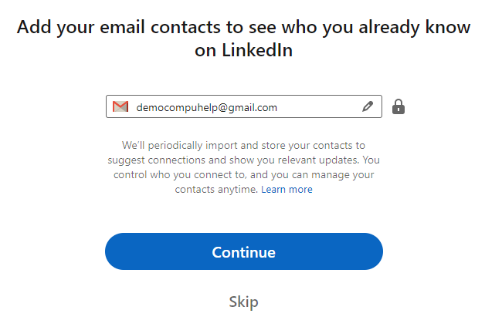Click the padlock security icon
The width and height of the screenshot is (485, 327).
399,106
